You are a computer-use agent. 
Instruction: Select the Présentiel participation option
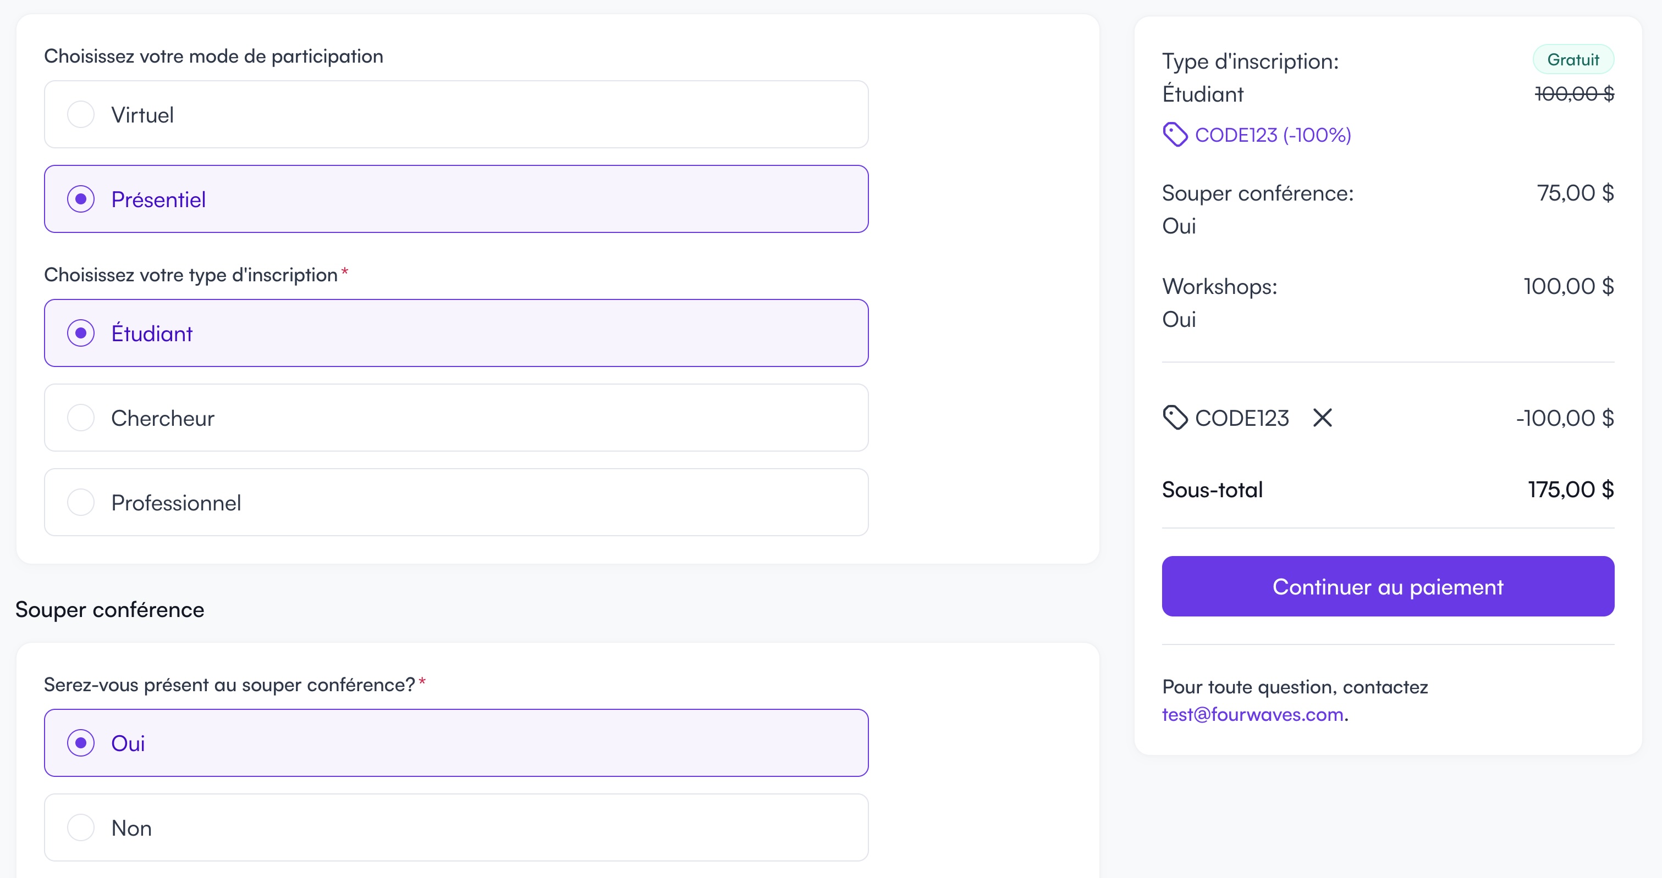(x=81, y=199)
